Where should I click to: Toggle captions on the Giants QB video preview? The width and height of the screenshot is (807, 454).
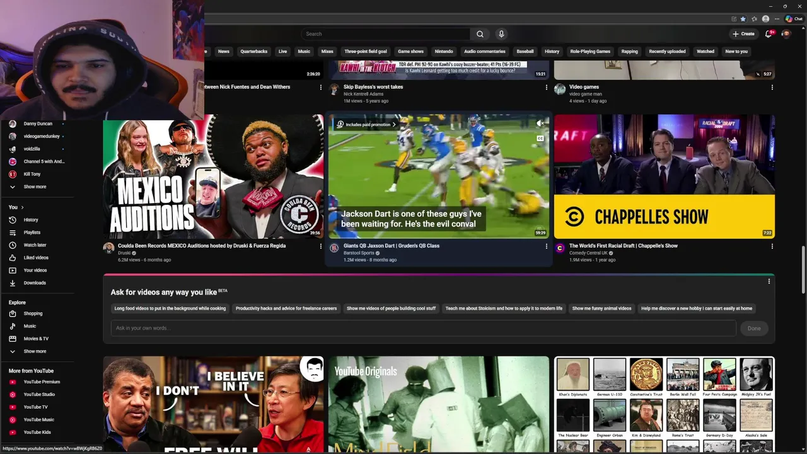tap(540, 138)
